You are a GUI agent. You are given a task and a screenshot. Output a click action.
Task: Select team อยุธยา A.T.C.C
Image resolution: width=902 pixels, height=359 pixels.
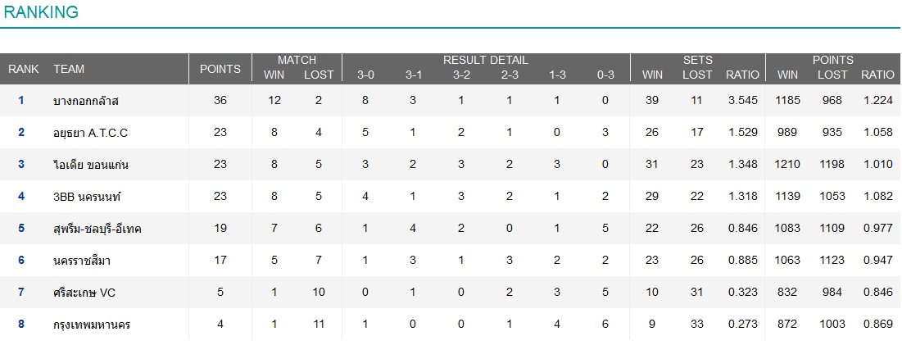[90, 133]
